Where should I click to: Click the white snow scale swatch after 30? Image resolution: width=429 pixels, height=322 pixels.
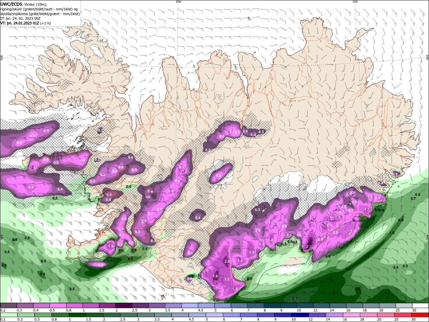click(x=421, y=306)
